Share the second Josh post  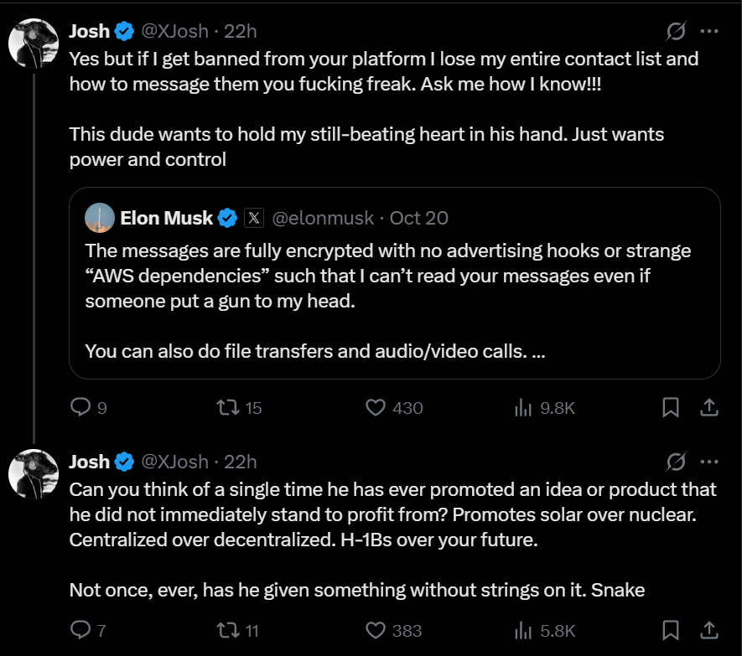pyautogui.click(x=708, y=629)
